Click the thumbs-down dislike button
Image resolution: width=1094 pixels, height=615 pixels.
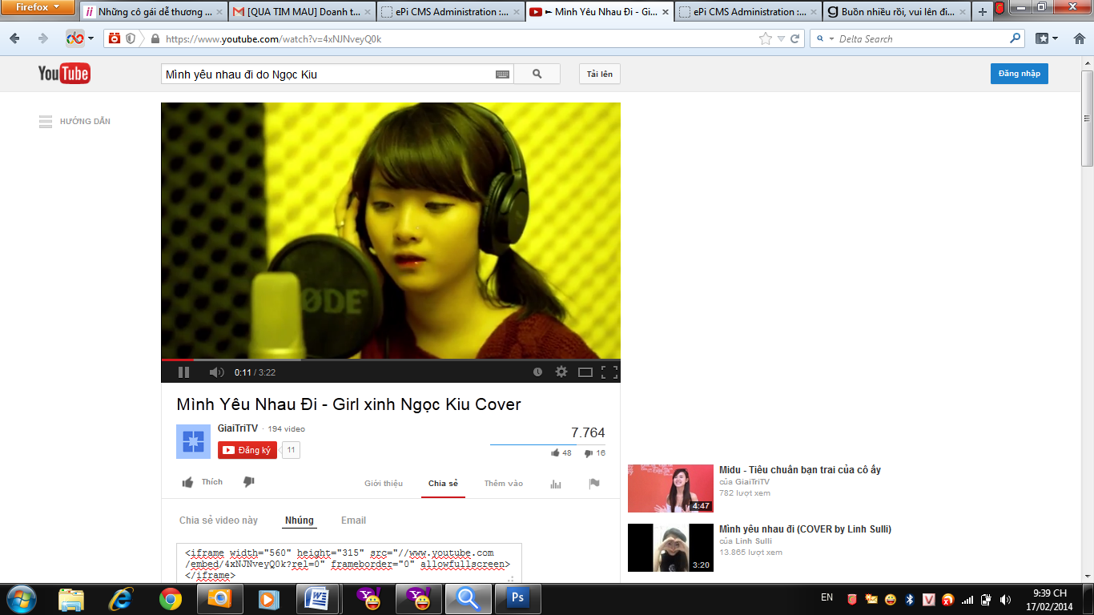249,481
